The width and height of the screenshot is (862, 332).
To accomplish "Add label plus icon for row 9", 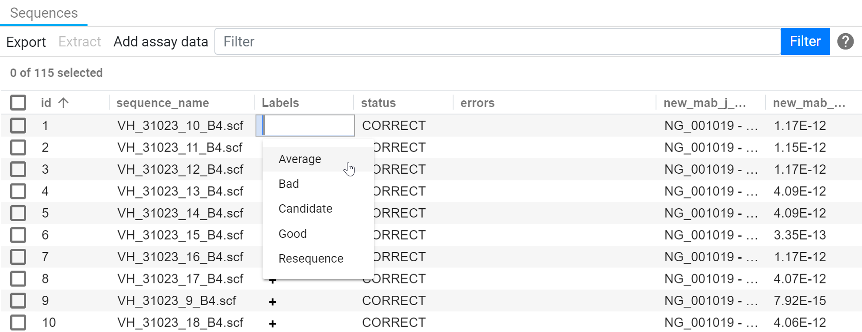I will point(273,301).
